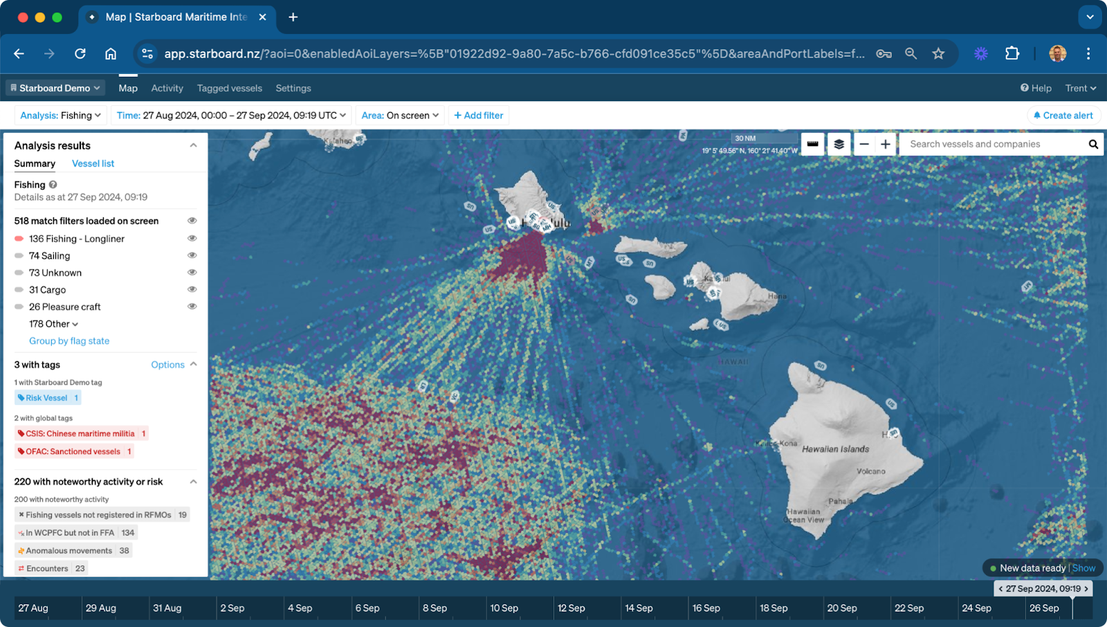
Task: Open the page zoom magnifier in address bar
Action: click(911, 53)
